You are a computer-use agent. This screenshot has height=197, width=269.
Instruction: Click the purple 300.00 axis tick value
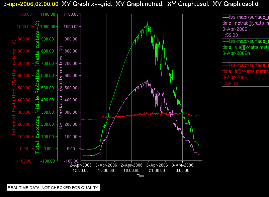click(x=71, y=112)
